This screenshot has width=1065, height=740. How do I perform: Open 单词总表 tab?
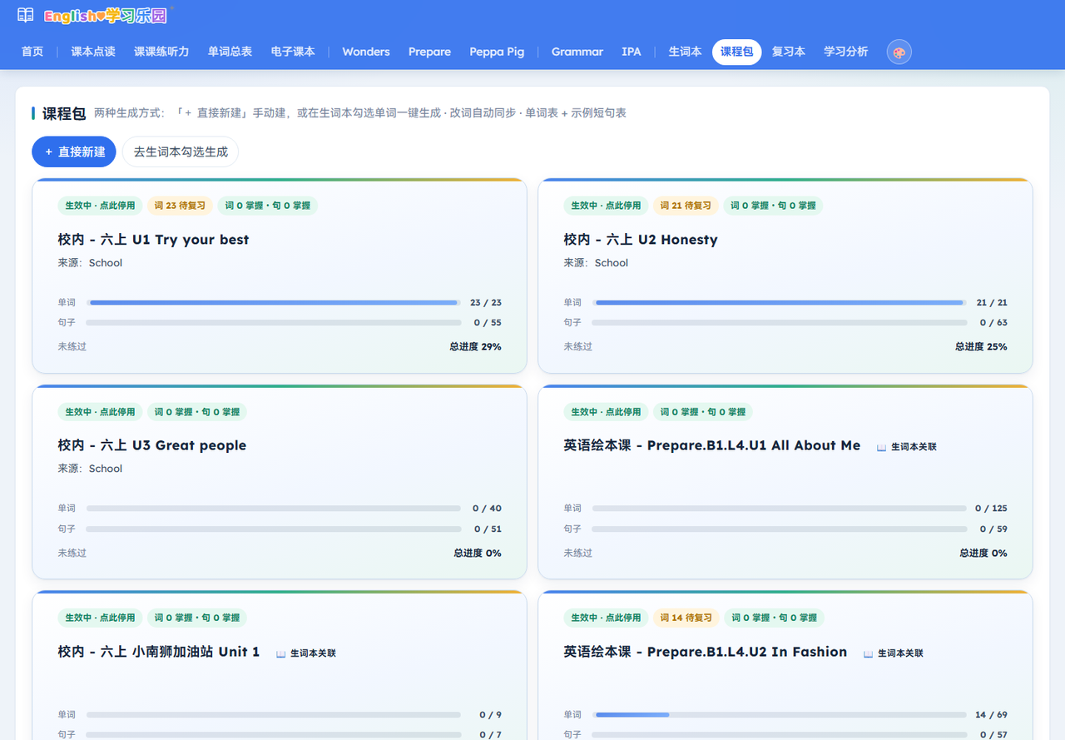(x=230, y=52)
